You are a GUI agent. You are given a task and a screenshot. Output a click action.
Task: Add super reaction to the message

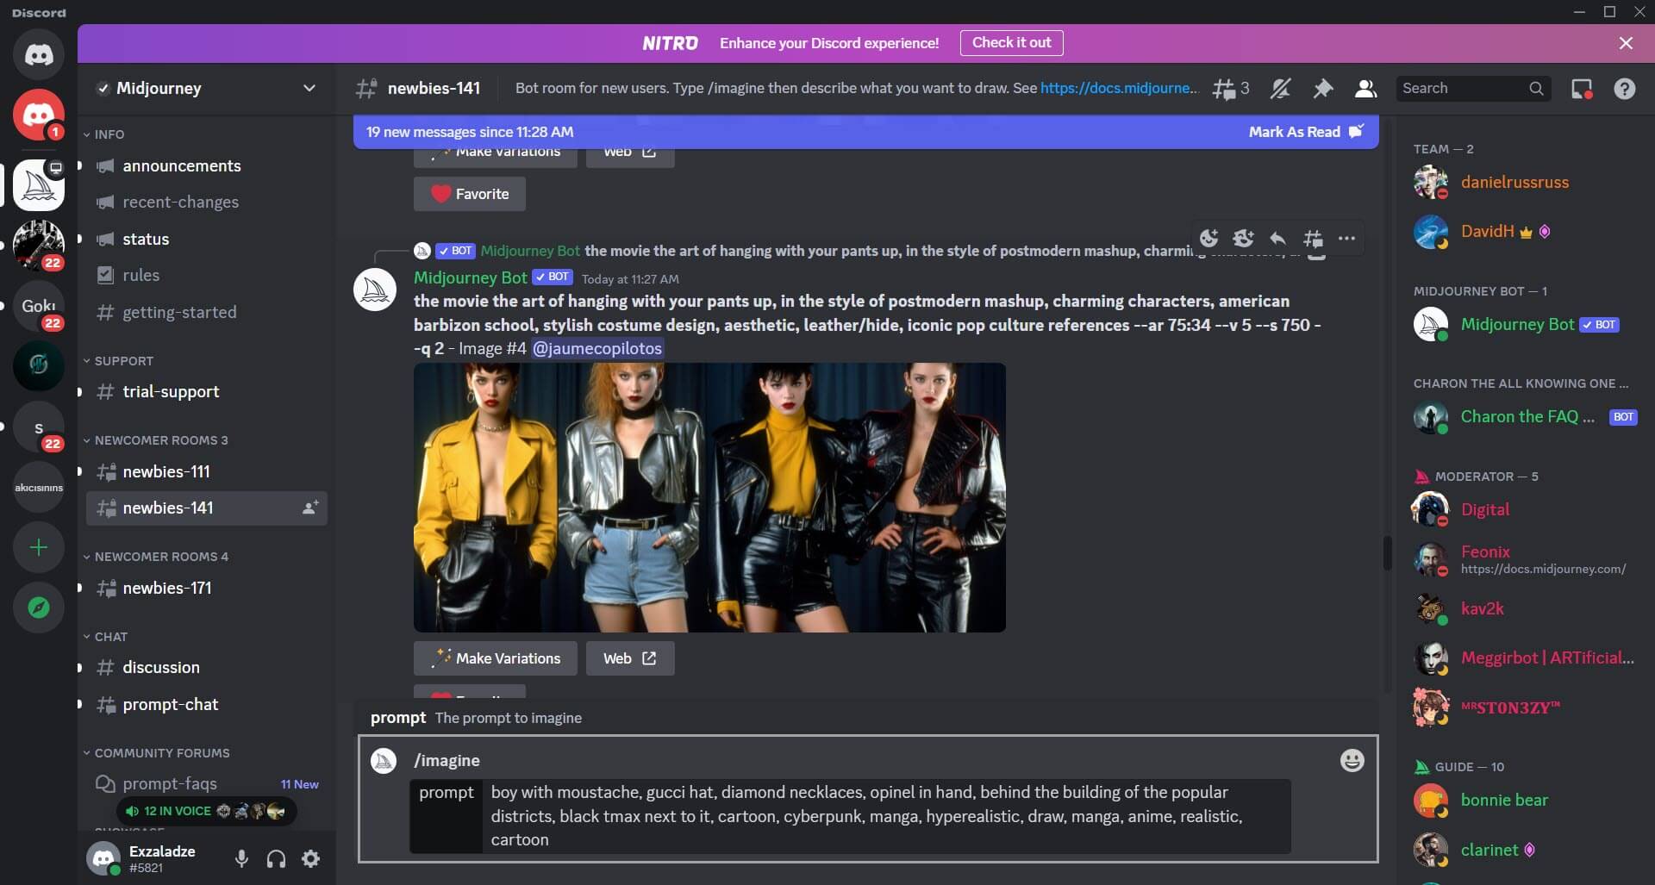pyautogui.click(x=1243, y=238)
